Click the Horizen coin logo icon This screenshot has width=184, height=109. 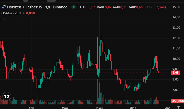point(4,7)
